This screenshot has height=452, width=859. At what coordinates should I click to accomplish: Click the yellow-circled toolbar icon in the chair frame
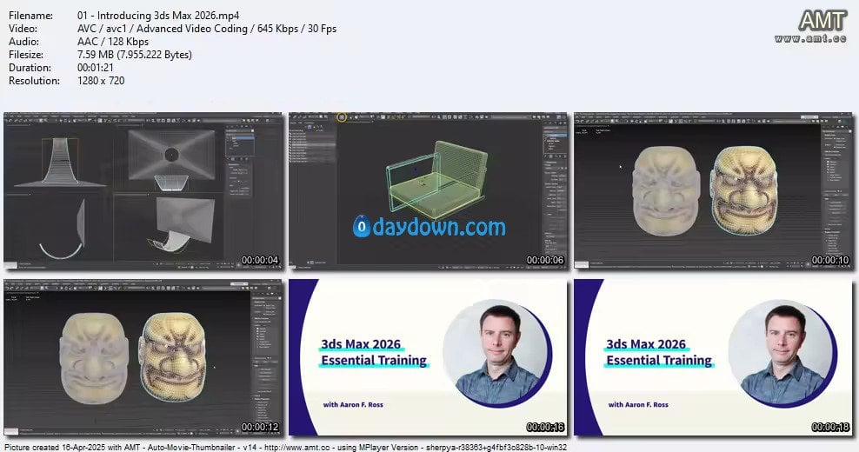pos(342,116)
